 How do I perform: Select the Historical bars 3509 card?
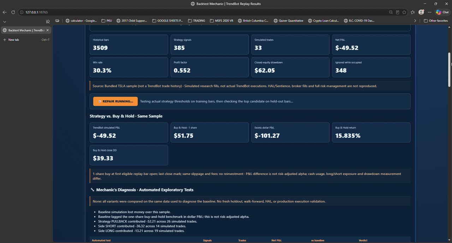(129, 45)
